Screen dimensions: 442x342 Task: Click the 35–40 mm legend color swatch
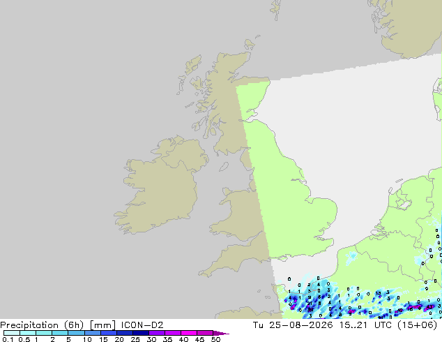pos(172,333)
